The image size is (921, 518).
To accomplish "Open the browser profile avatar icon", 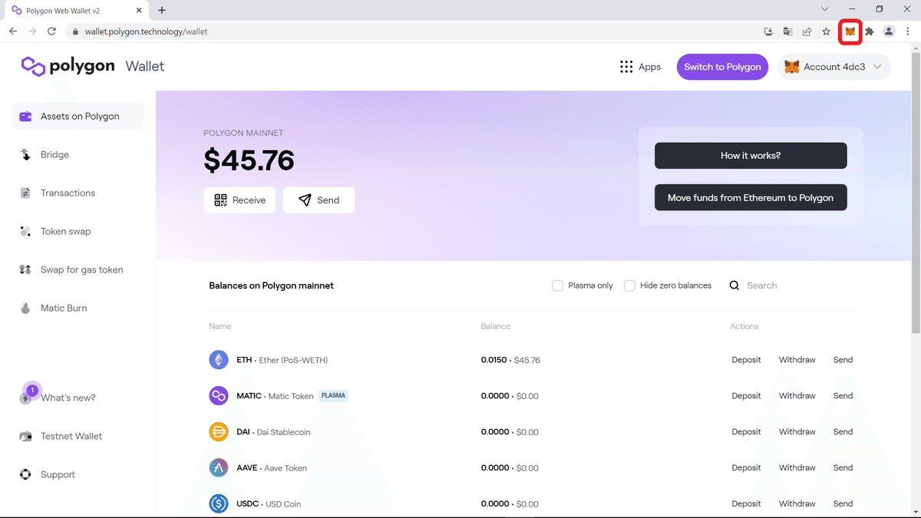I will (889, 31).
